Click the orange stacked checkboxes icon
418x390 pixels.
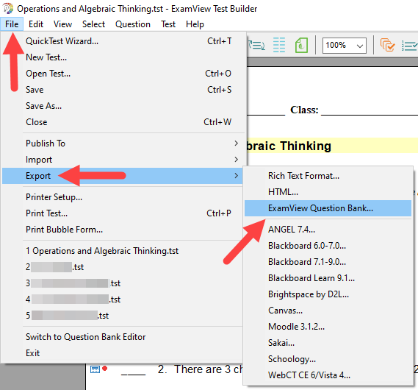(x=387, y=45)
